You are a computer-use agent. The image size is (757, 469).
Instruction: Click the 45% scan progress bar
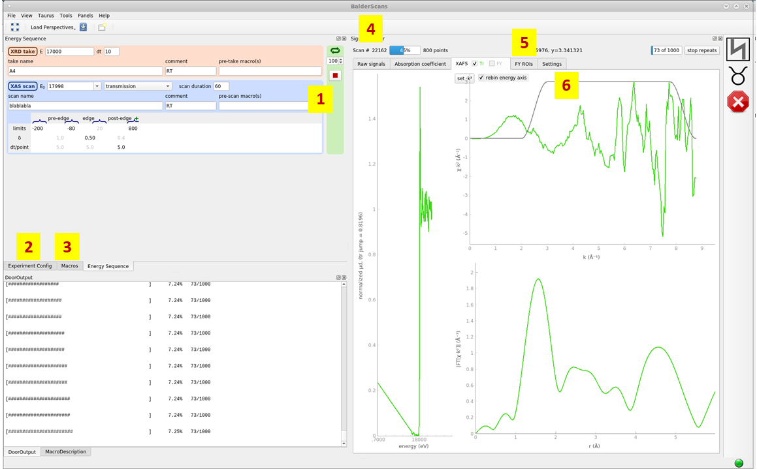click(404, 50)
